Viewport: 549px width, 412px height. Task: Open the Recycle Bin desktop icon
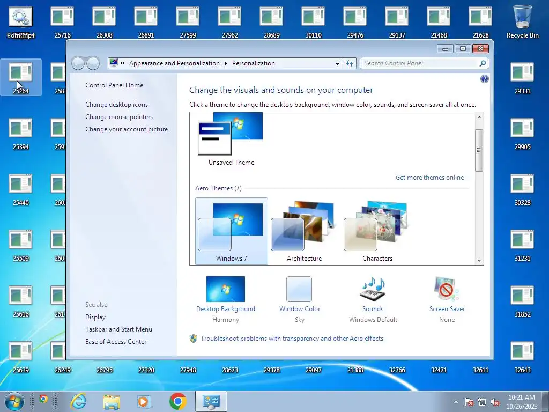(x=522, y=21)
